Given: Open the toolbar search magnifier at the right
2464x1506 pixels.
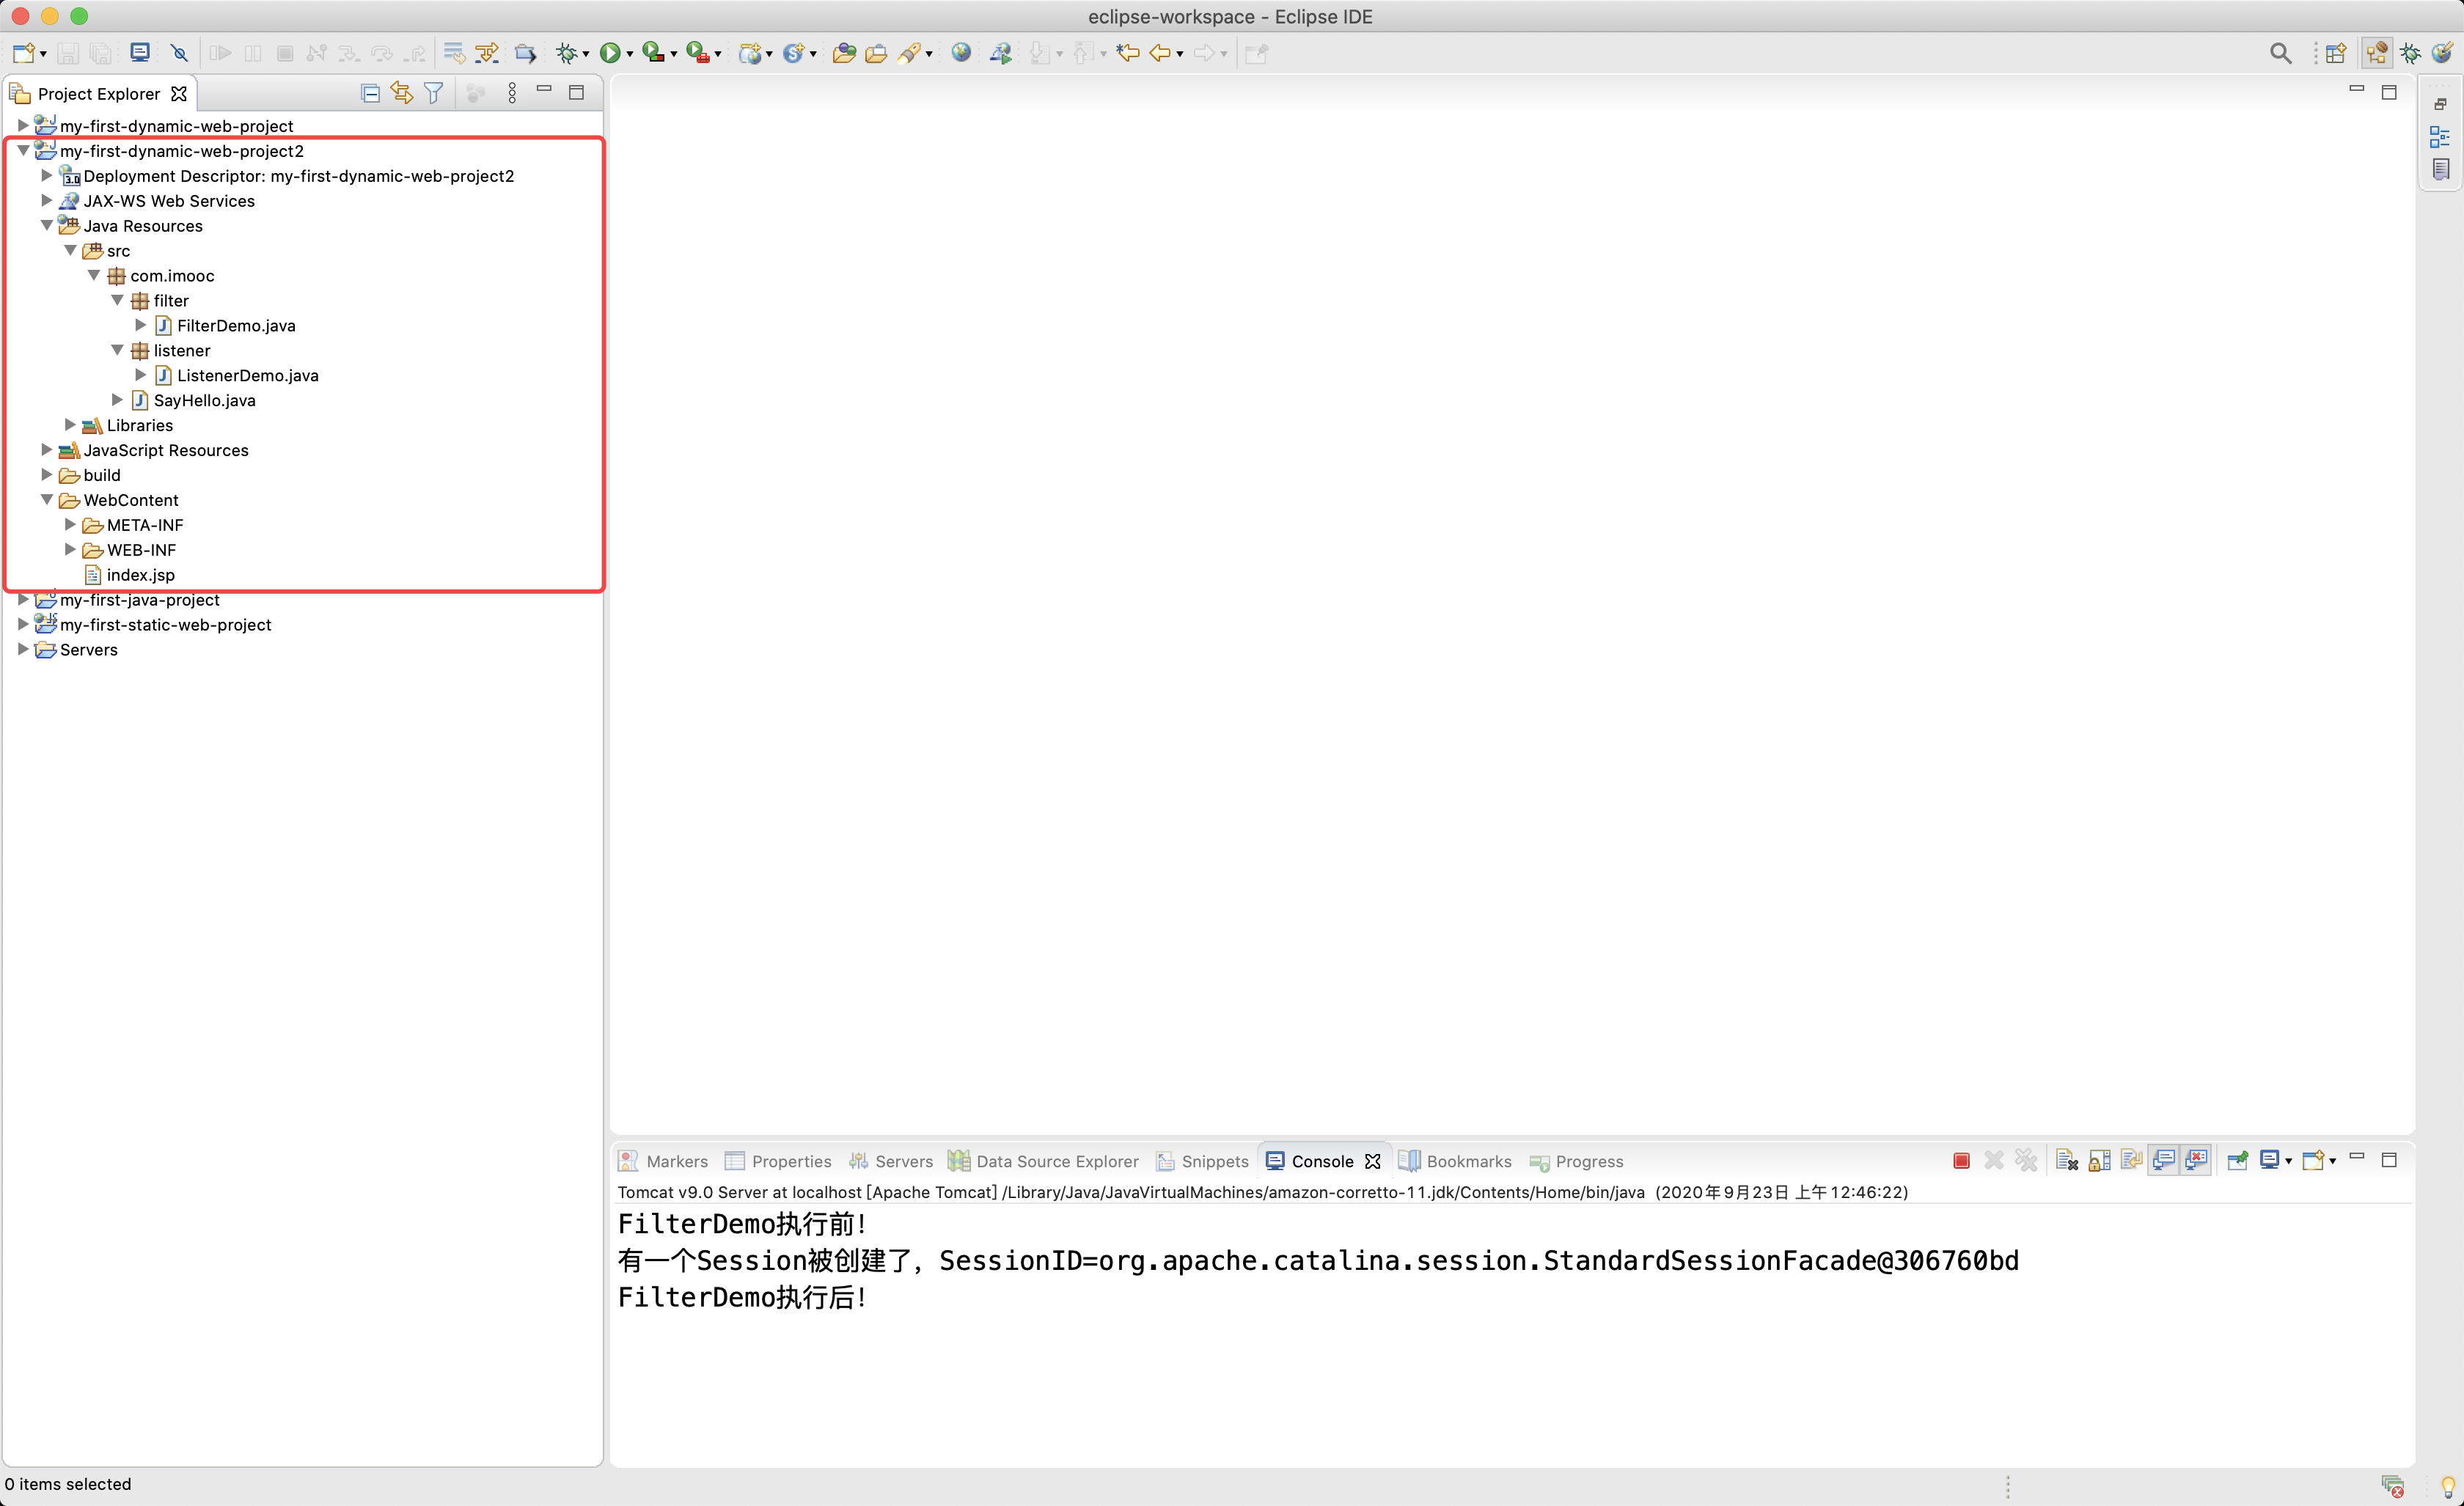Looking at the screenshot, I should [x=2280, y=53].
